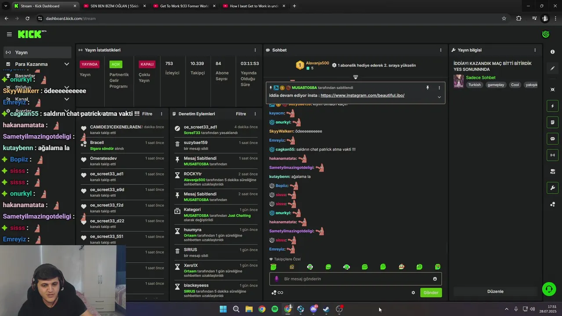This screenshot has width=562, height=316.
Task: Toggle the lightning activity feed panel
Action: click(x=552, y=106)
